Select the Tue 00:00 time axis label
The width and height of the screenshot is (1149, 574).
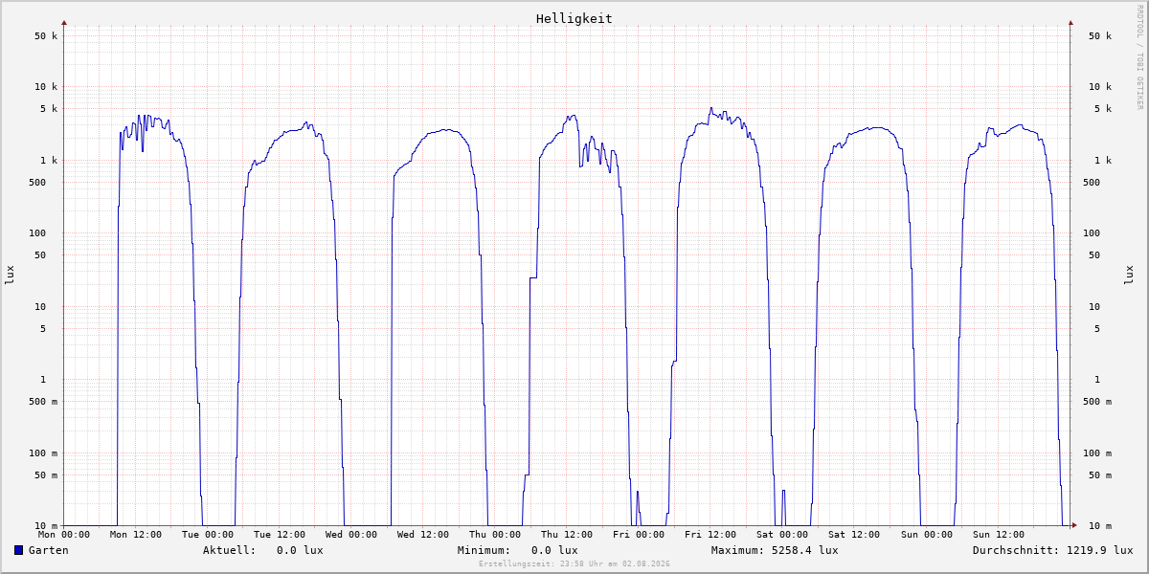(x=208, y=535)
